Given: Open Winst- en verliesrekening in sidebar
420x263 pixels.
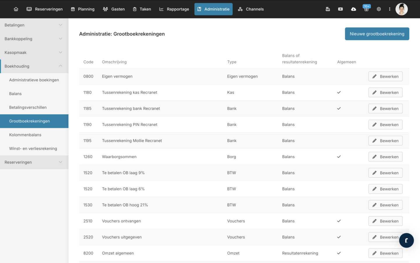Looking at the screenshot, I should coord(33,148).
